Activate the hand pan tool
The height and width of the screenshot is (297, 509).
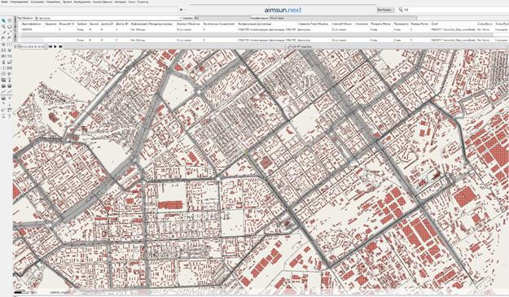pyautogui.click(x=10, y=20)
